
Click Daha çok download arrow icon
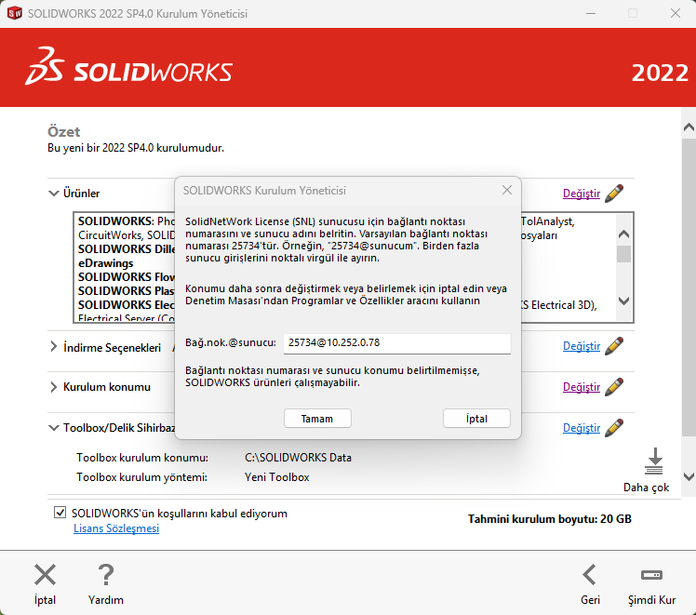[x=654, y=461]
